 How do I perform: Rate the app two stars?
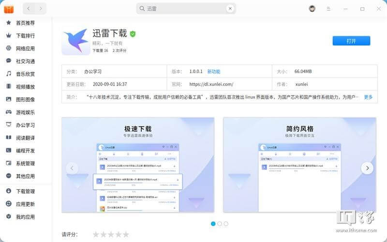104,234
